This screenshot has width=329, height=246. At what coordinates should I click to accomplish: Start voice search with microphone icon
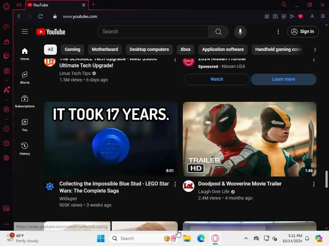[240, 32]
